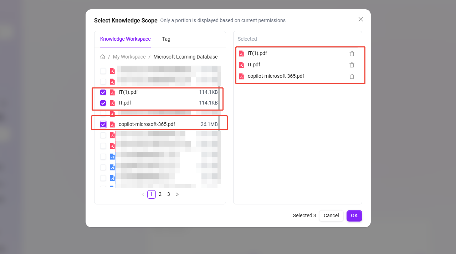Remove IT.pdf using its trash icon
The height and width of the screenshot is (254, 456).
352,65
